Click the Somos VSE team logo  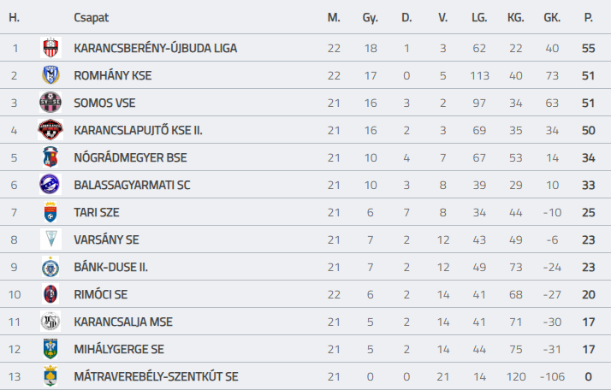click(x=50, y=103)
